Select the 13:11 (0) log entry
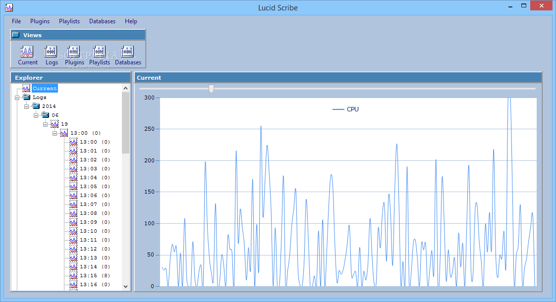This screenshot has height=302, width=556. point(95,240)
